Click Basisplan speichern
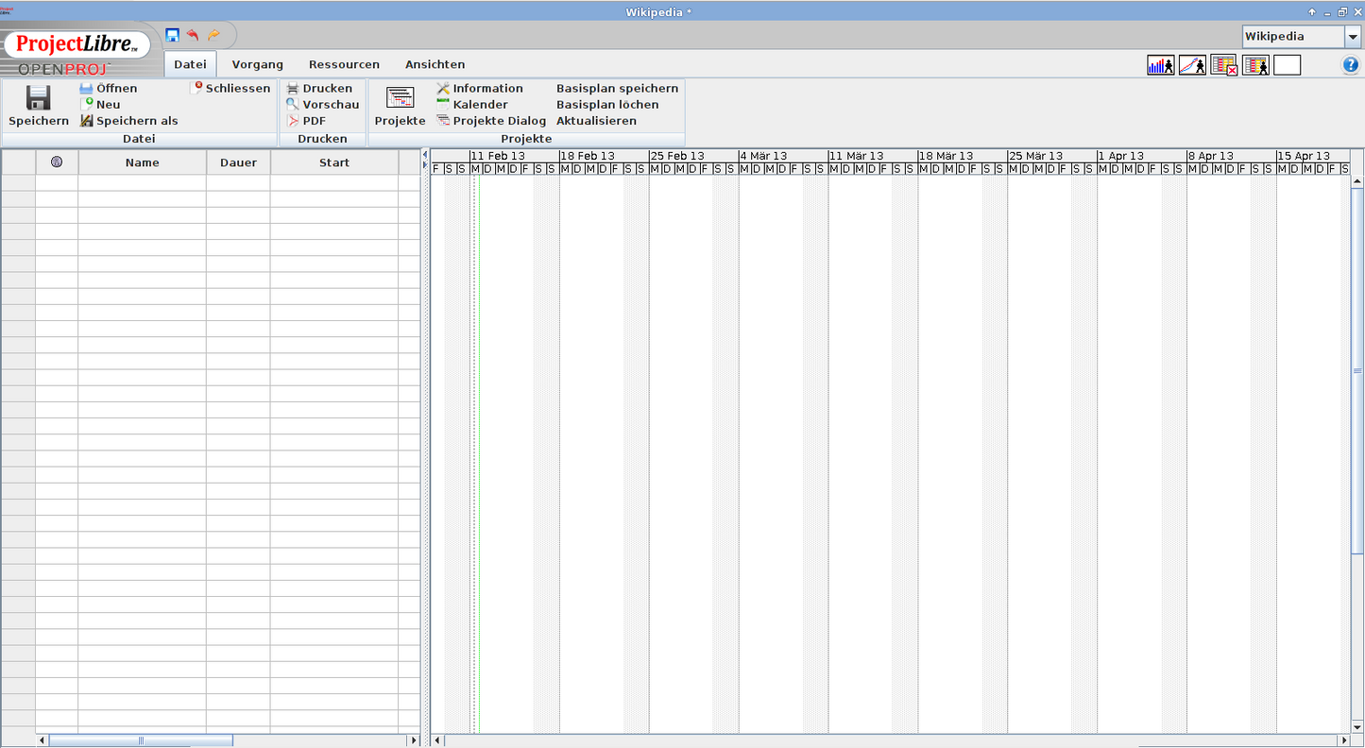Viewport: 1365px width, 748px height. point(615,88)
